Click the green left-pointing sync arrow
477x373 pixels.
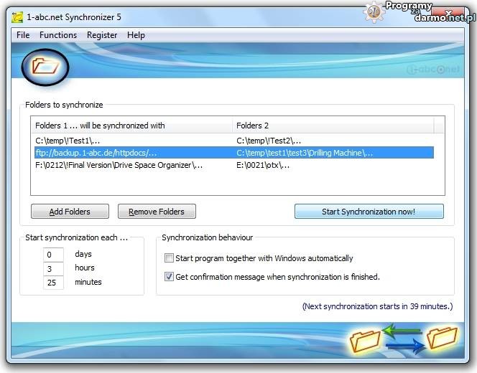click(x=402, y=331)
